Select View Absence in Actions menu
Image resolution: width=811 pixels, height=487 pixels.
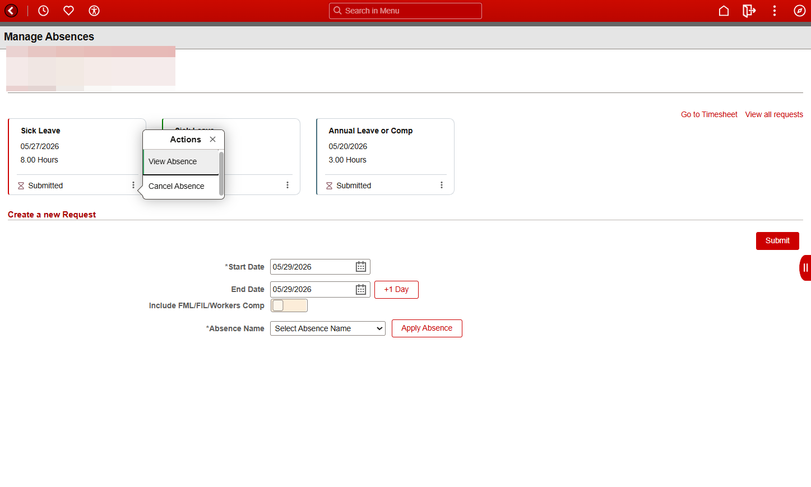pyautogui.click(x=180, y=162)
